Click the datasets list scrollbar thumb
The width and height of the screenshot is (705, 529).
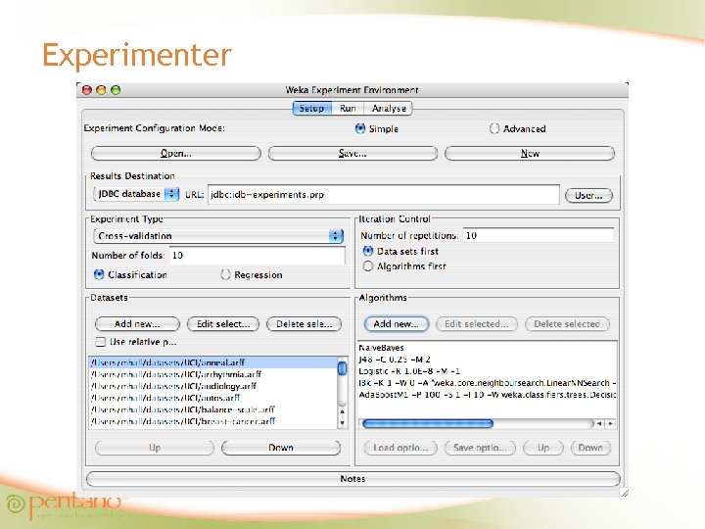click(342, 369)
